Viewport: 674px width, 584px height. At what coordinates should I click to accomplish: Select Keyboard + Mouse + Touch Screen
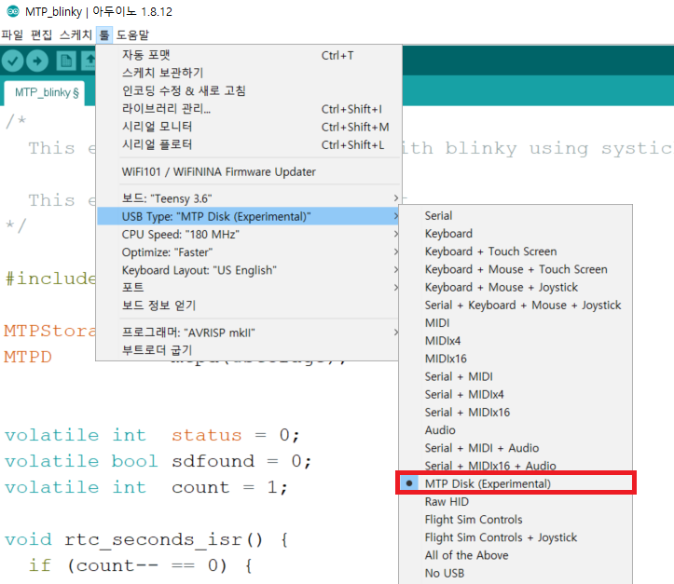(516, 269)
